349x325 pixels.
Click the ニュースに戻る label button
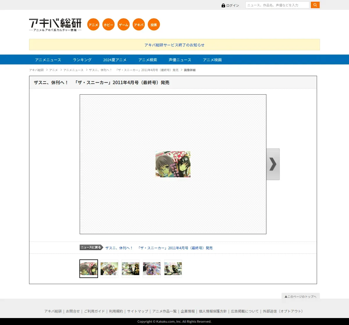point(91,248)
